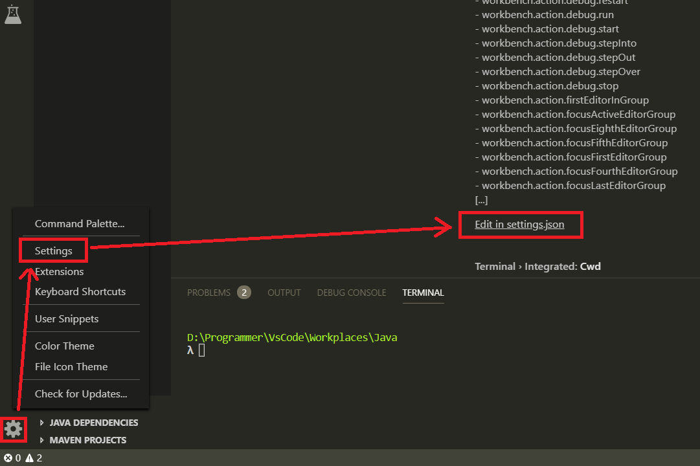Select the Terminal tab

[x=423, y=292]
